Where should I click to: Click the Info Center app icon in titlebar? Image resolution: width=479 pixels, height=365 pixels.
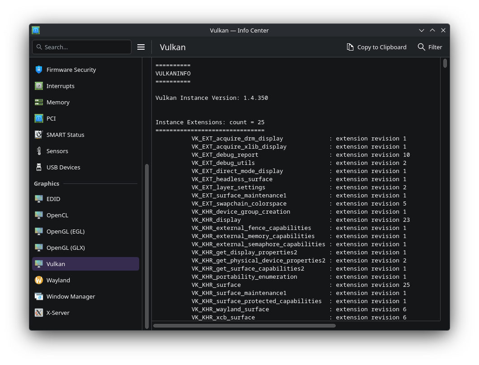(x=36, y=30)
